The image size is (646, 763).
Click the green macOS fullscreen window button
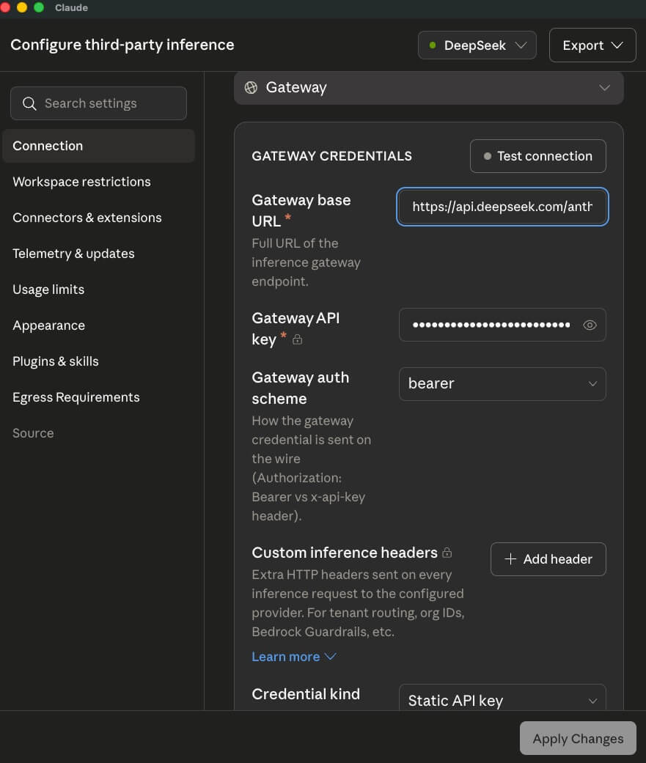point(39,7)
